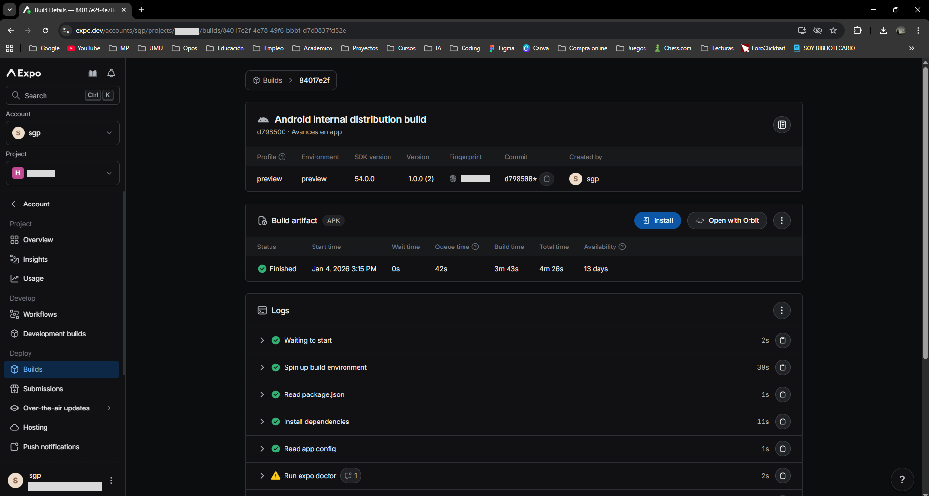
Task: Click the notifications bell icon
Action: coord(111,73)
